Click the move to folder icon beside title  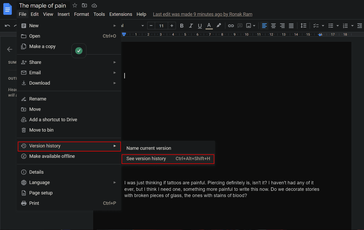click(x=84, y=5)
